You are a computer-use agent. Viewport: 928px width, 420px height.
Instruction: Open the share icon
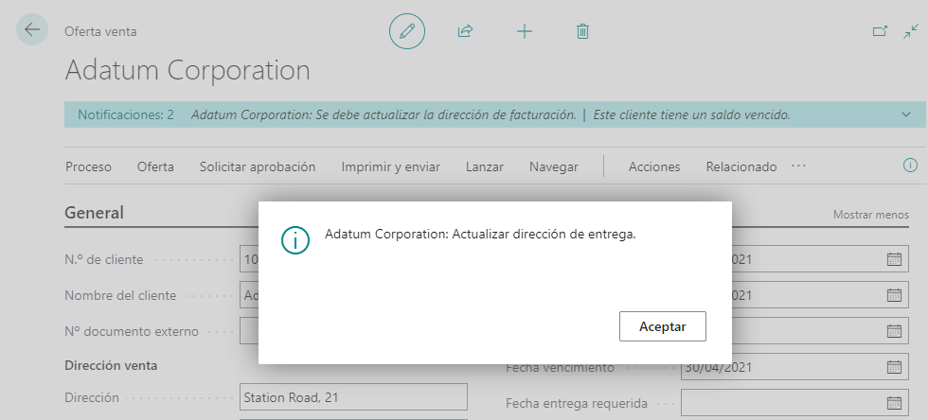[x=465, y=31]
